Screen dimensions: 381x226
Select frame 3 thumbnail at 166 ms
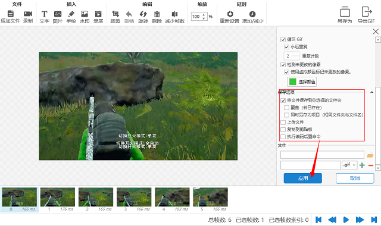pos(134,200)
